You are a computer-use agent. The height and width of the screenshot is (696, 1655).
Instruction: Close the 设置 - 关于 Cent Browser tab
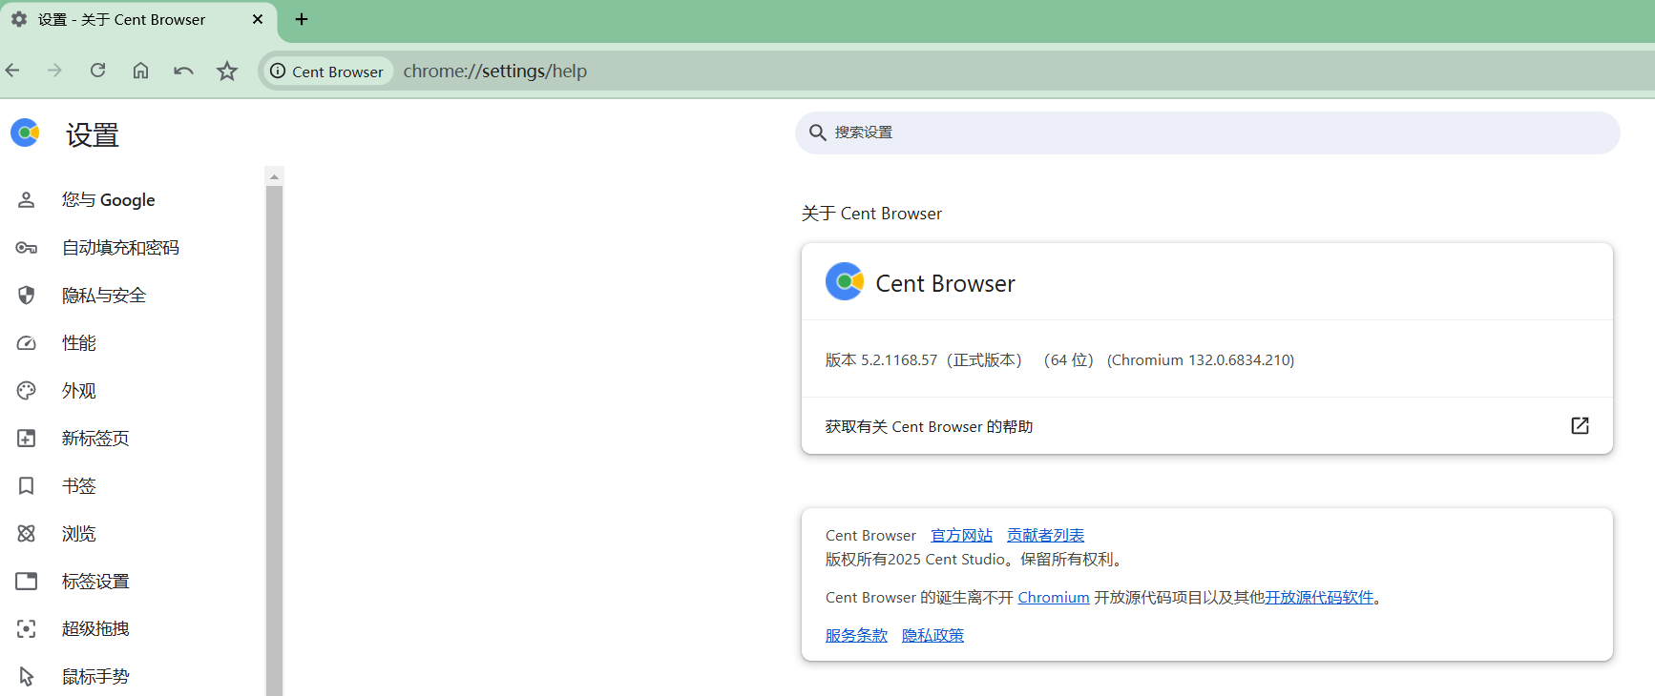258,19
